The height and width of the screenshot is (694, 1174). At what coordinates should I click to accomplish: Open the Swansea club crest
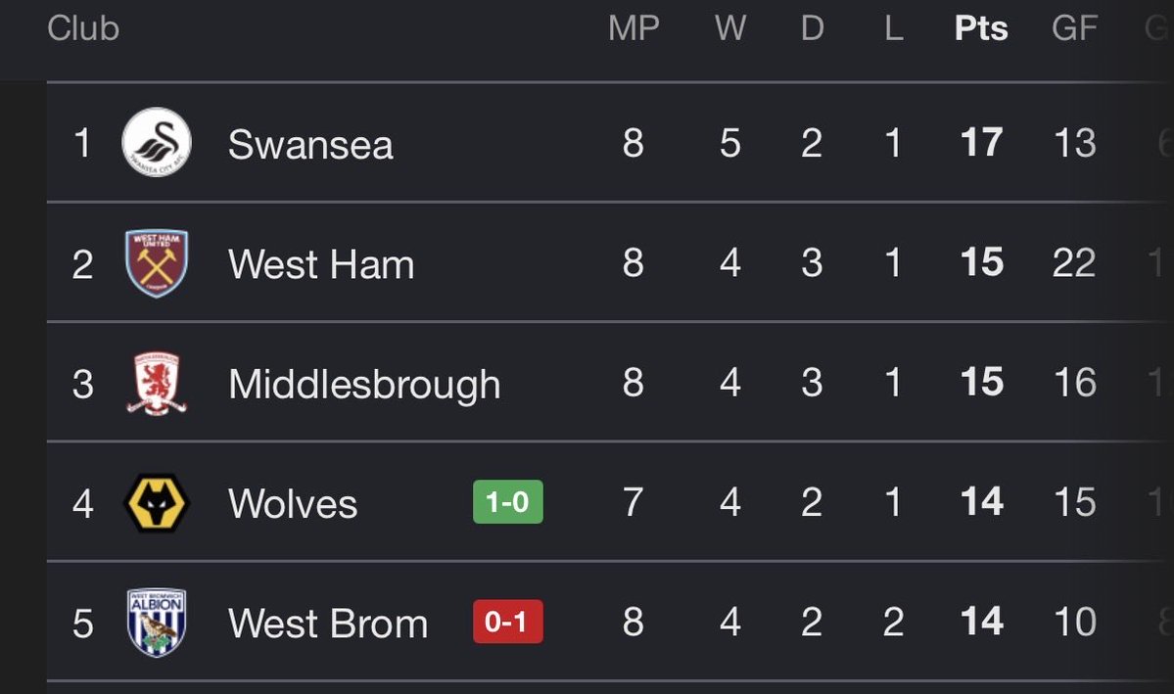tap(157, 142)
